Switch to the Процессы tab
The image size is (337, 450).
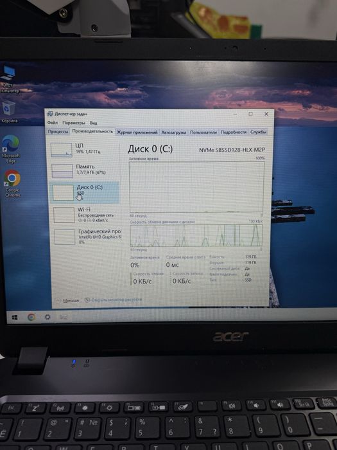[x=58, y=131]
